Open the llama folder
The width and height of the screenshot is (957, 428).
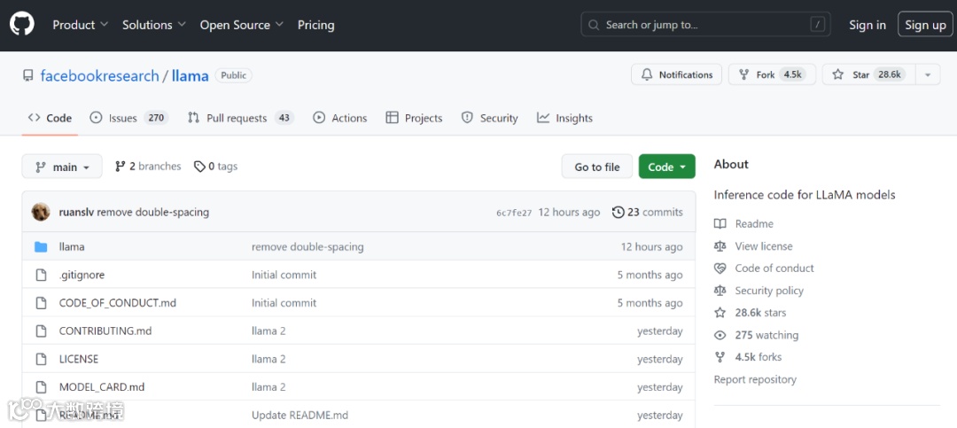(x=72, y=246)
